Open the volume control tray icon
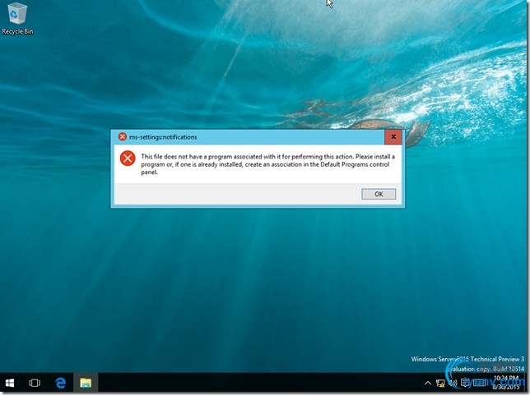Image resolution: width=530 pixels, height=395 pixels. click(x=453, y=383)
